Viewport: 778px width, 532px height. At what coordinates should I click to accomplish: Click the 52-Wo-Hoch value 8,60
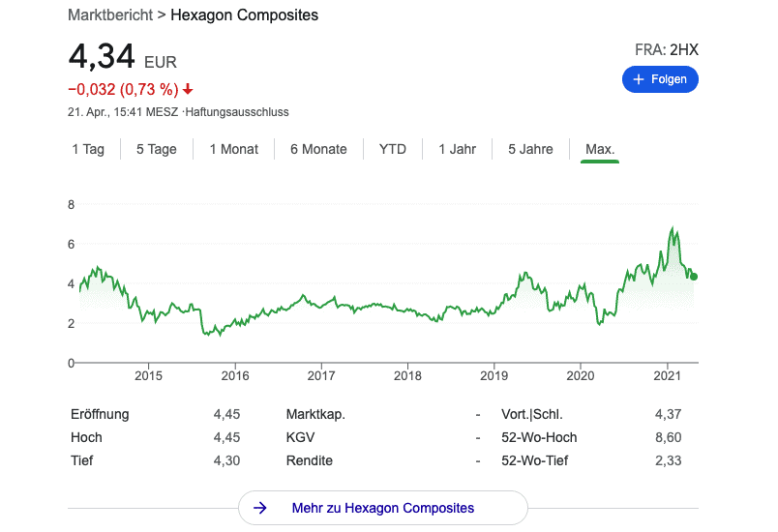coord(669,437)
